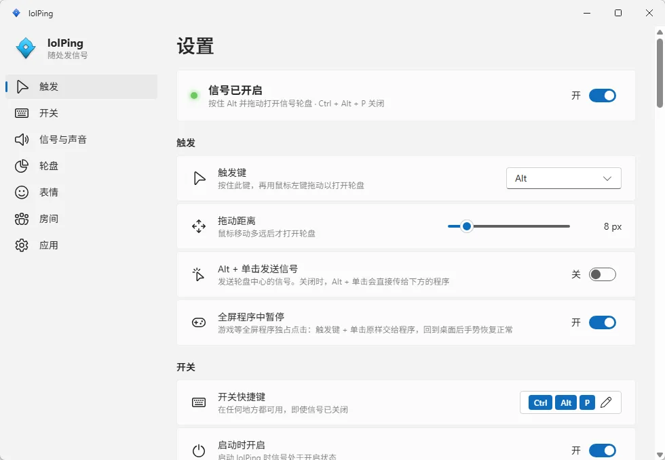Viewport: 665px width, 460px height.
Task: Click the scrollbar down arrow
Action: pos(660,455)
